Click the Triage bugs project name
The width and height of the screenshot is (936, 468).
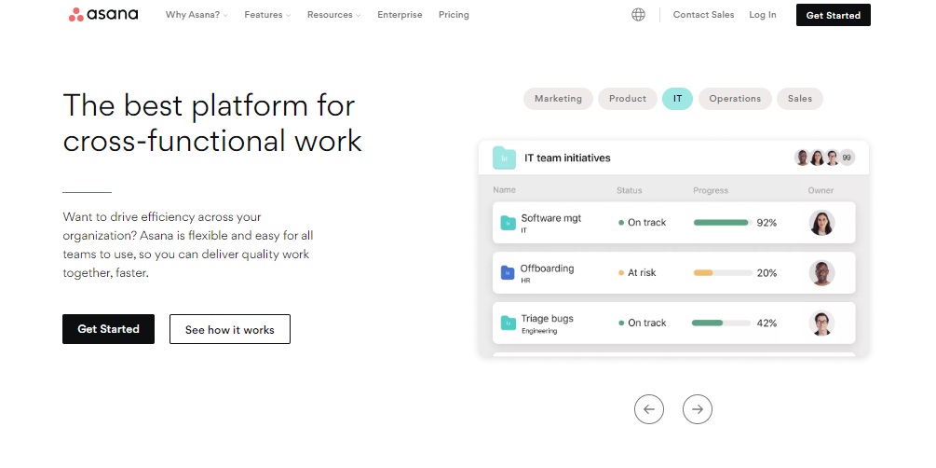(547, 319)
